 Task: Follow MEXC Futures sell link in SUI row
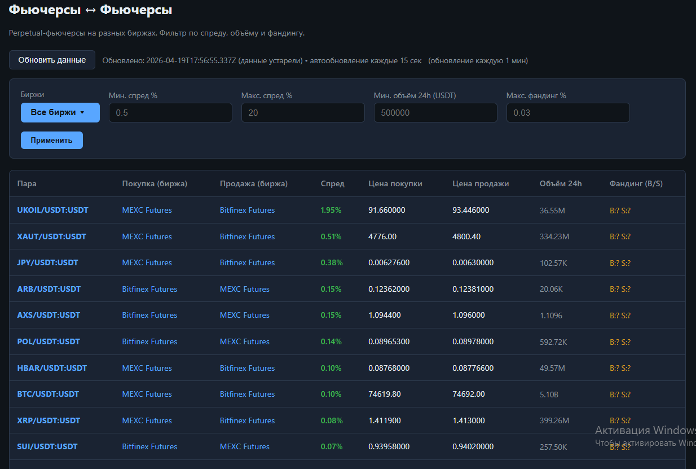click(x=245, y=446)
